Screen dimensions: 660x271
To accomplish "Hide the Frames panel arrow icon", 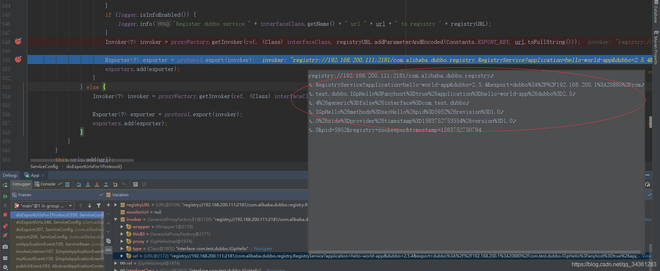I will 101,195.
